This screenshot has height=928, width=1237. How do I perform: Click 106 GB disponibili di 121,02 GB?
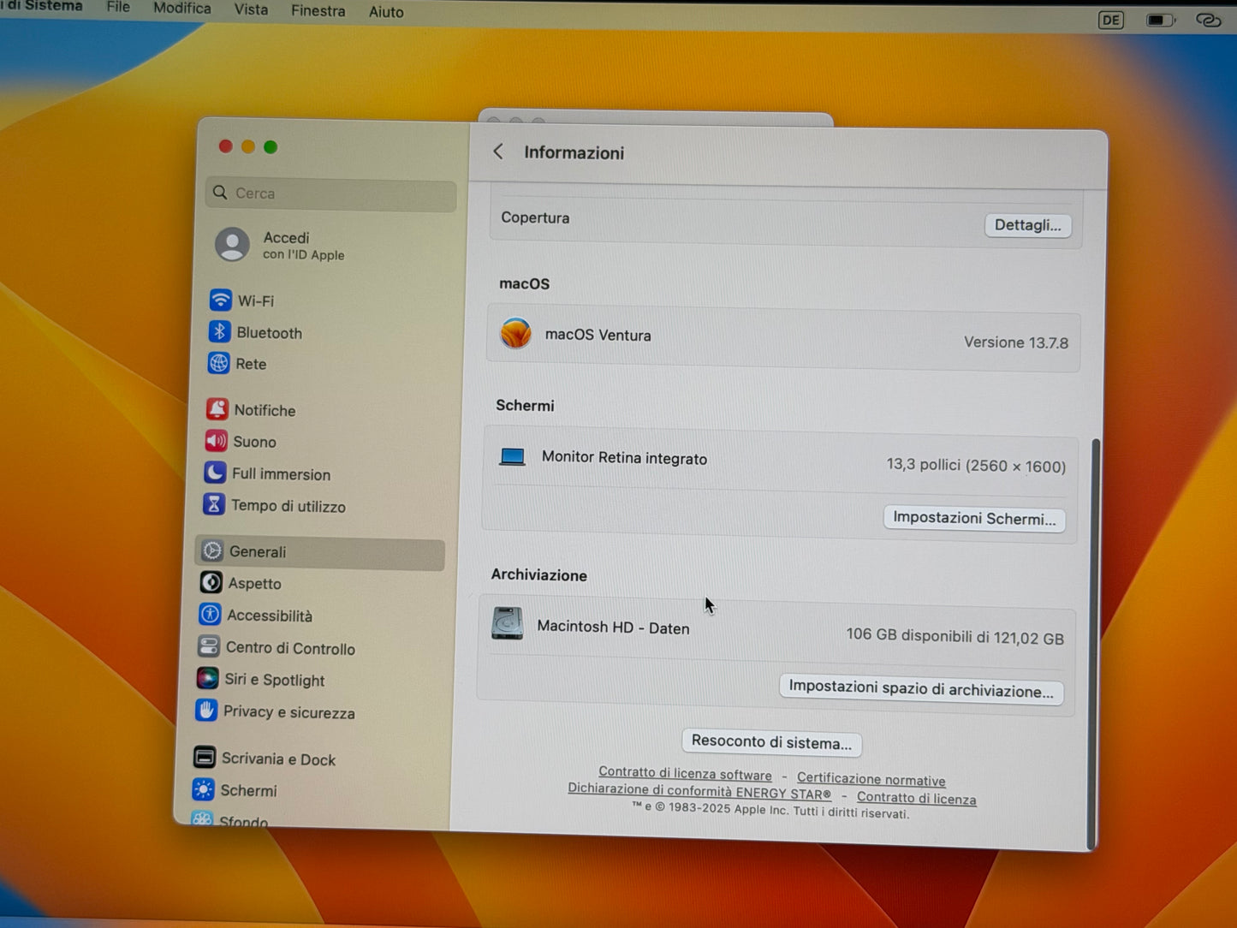click(x=955, y=636)
